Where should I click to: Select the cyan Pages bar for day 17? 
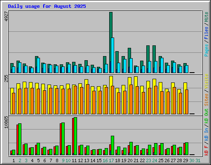tap(113, 55)
